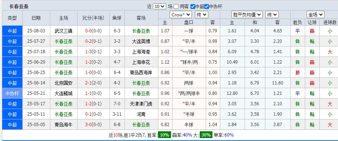
Task: Click the 类型 column header
Action: [x=12, y=18]
